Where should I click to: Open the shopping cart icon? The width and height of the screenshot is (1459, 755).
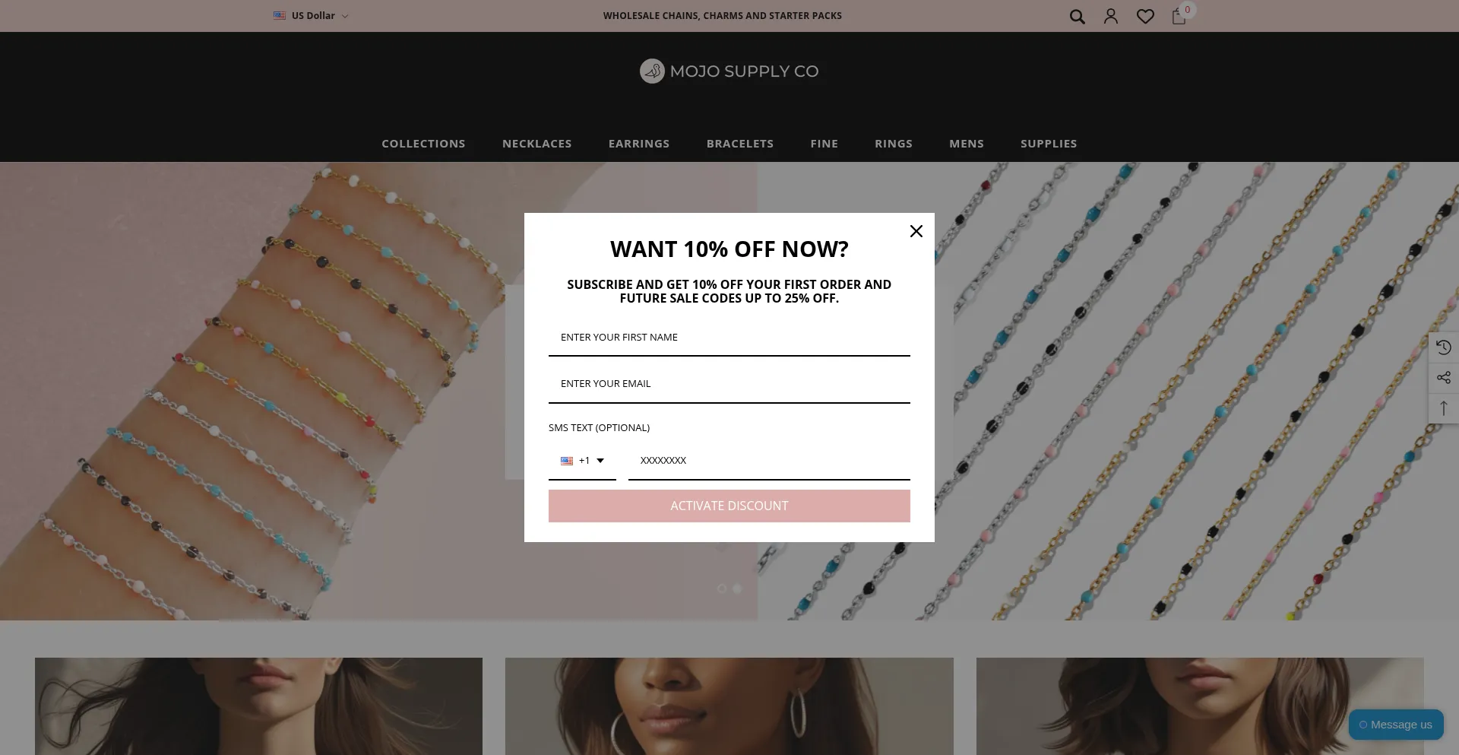pos(1179,16)
